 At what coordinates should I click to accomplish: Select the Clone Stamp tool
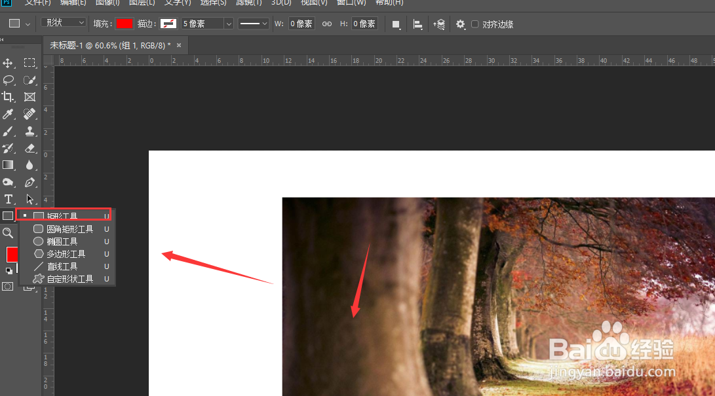tap(29, 131)
